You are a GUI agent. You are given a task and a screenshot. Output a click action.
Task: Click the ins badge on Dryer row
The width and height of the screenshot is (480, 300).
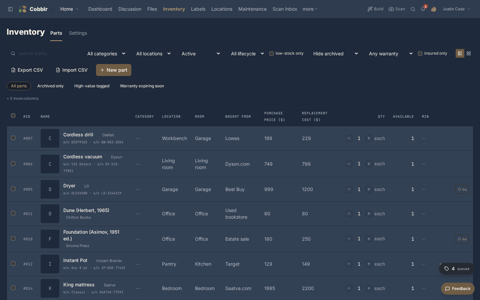462,189
